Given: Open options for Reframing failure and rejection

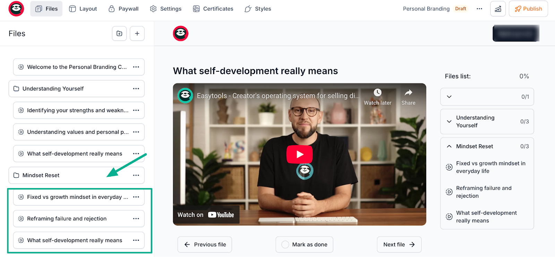Looking at the screenshot, I should (x=136, y=219).
